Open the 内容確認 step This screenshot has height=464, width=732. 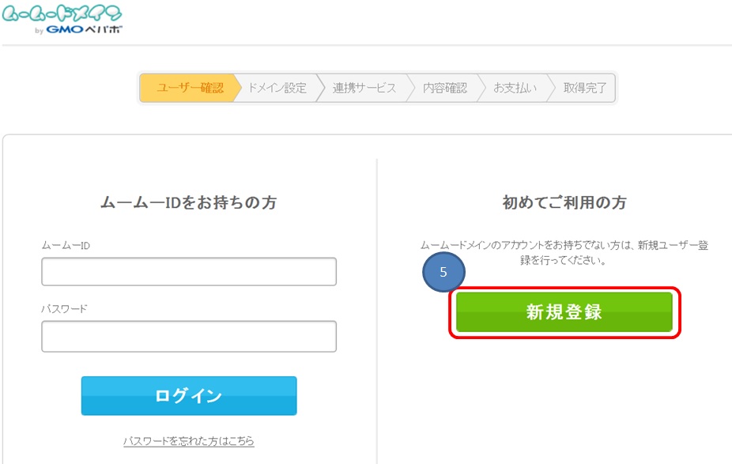[444, 89]
